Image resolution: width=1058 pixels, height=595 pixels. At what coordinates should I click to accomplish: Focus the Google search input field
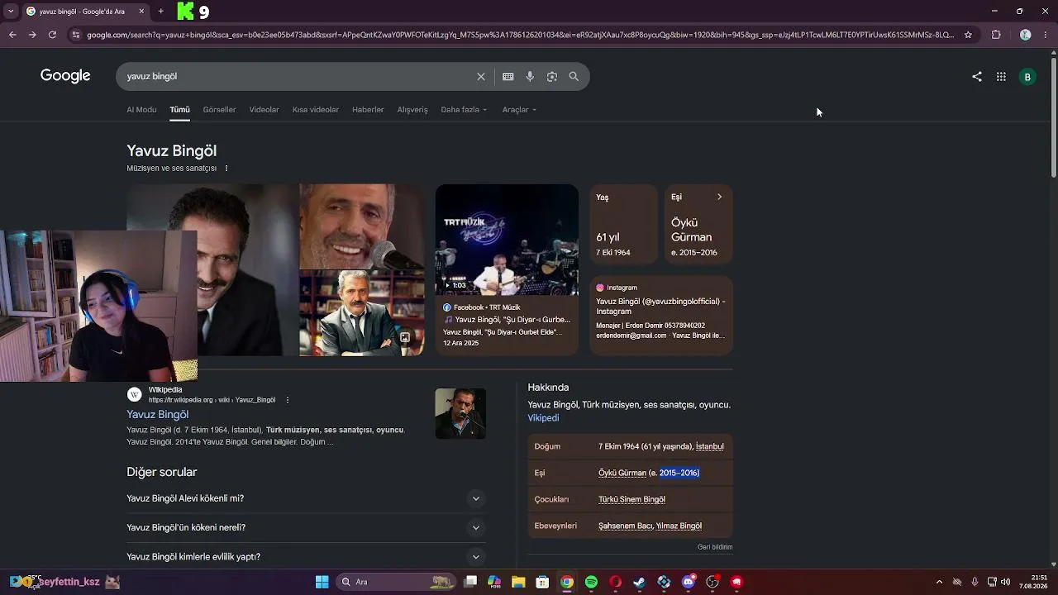tap(298, 76)
